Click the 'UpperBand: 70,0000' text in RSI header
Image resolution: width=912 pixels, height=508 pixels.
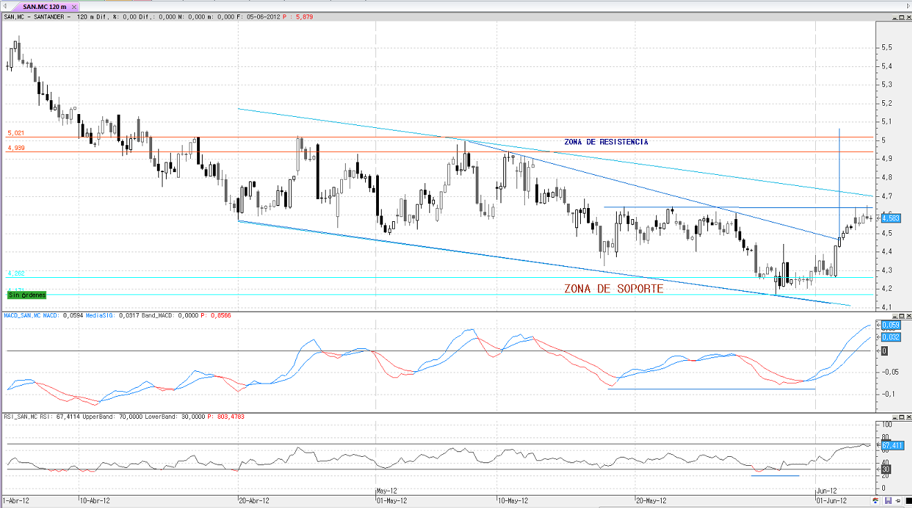coord(111,417)
